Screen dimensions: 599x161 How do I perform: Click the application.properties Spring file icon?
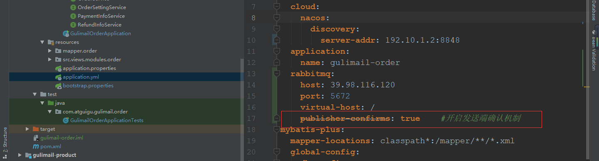pos(59,68)
